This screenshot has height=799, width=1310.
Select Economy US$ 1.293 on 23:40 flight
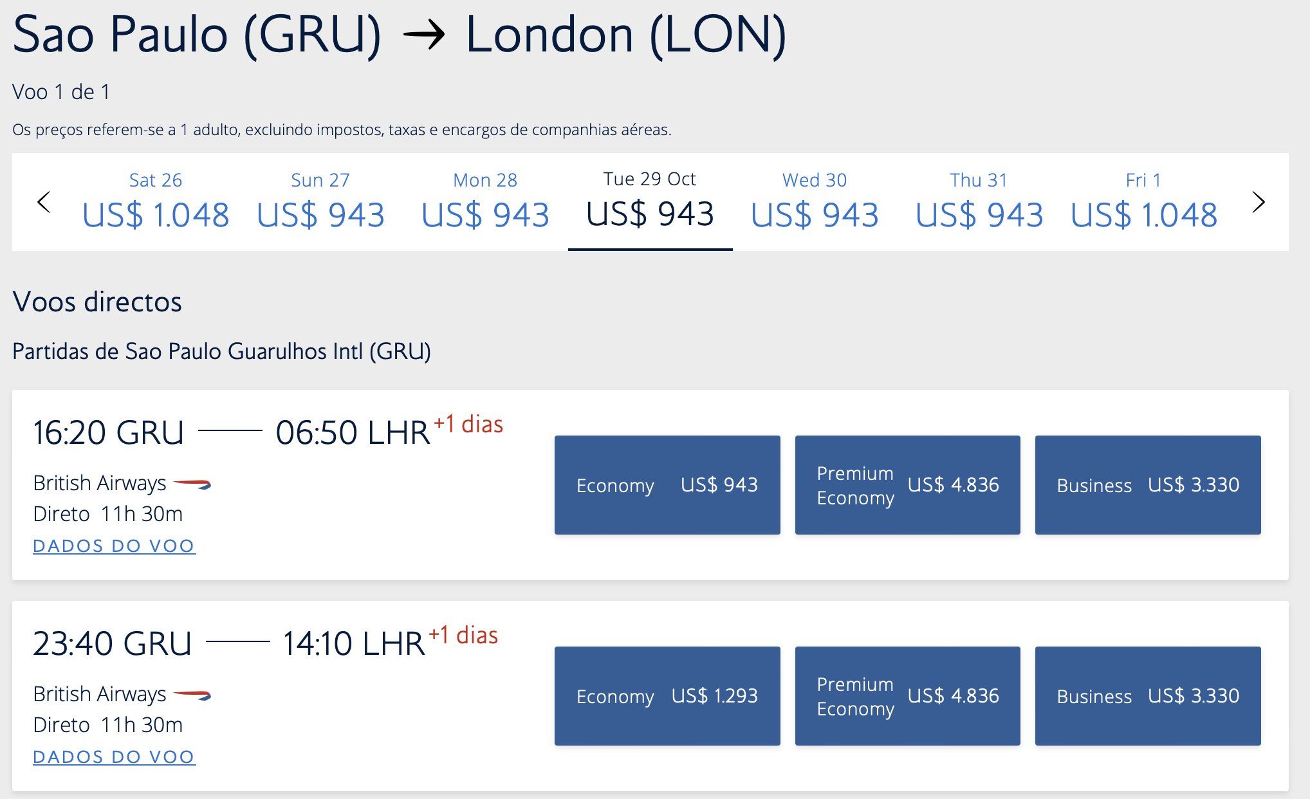(667, 696)
